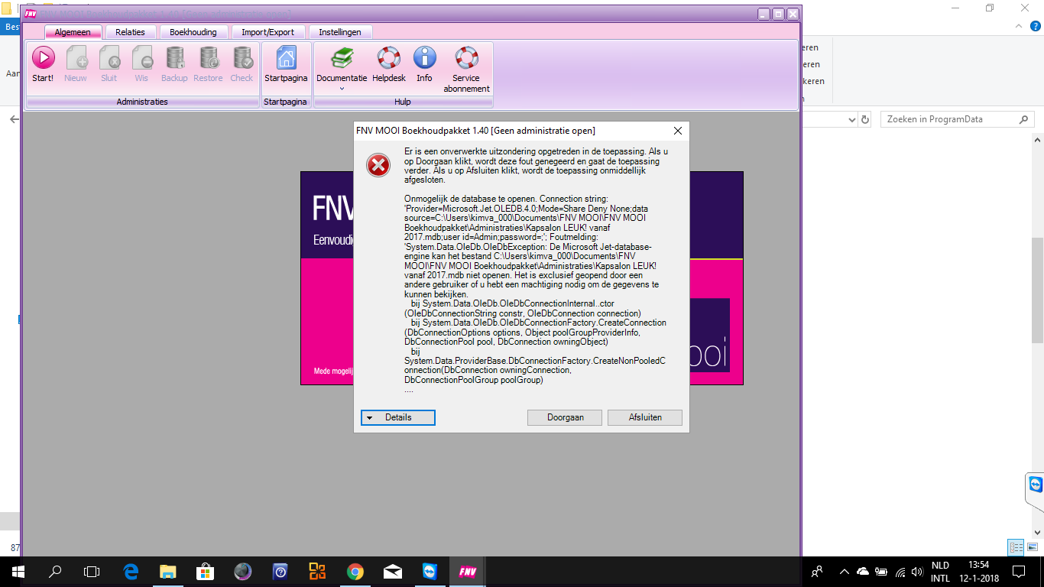Open the People icon in taskbar
Viewport: 1044px width, 587px height.
point(817,572)
